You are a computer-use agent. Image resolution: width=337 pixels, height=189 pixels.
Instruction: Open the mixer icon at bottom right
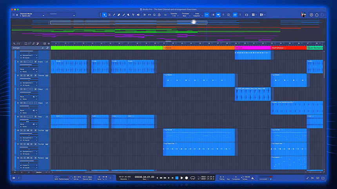[318, 178]
